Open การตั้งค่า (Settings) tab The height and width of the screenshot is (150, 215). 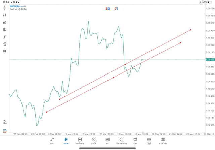163,141
